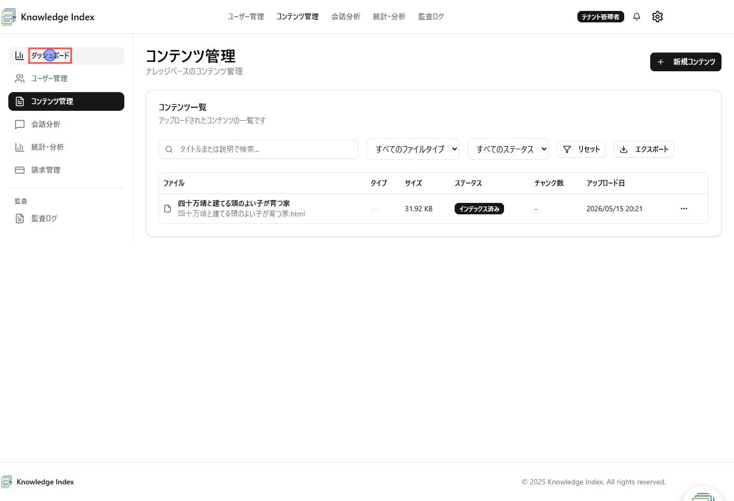Screen dimensions: 734x501
Task: Open the three-dot actions menu for the file row
Action: [684, 209]
